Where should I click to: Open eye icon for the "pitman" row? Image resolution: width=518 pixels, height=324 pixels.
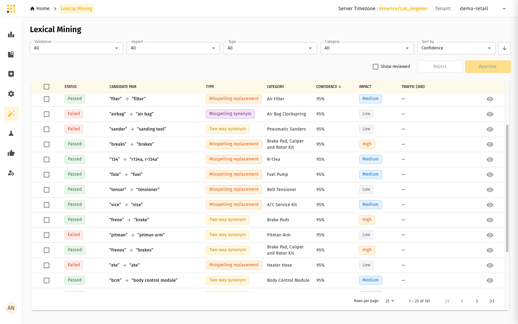pos(490,235)
